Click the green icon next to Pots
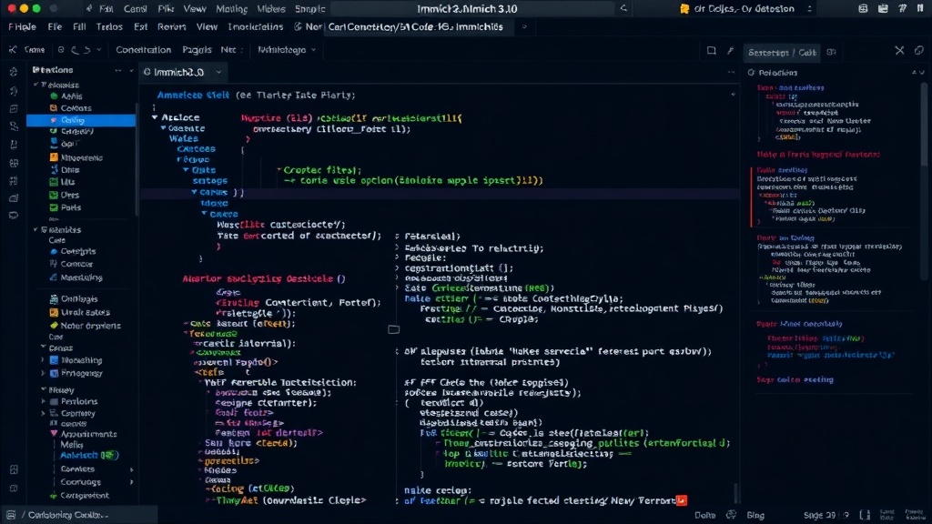 [x=54, y=207]
